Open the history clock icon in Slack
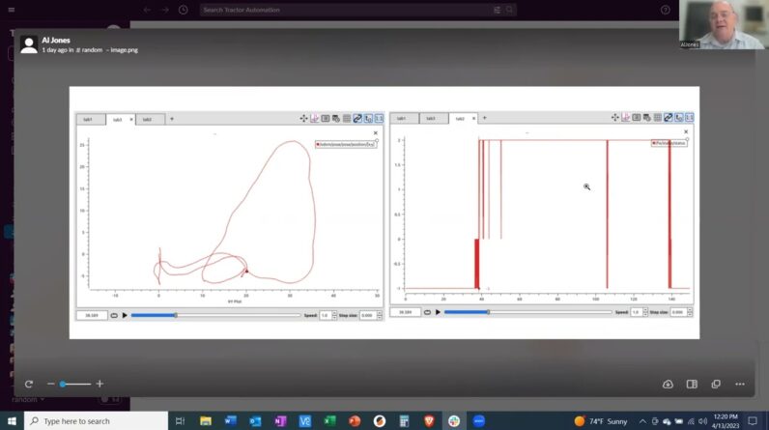 pos(181,10)
